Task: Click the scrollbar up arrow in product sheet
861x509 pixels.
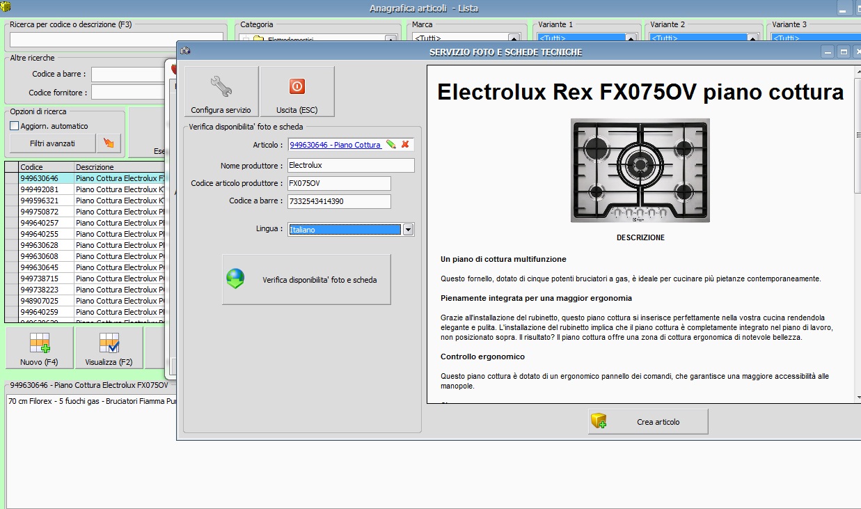Action: tap(858, 70)
